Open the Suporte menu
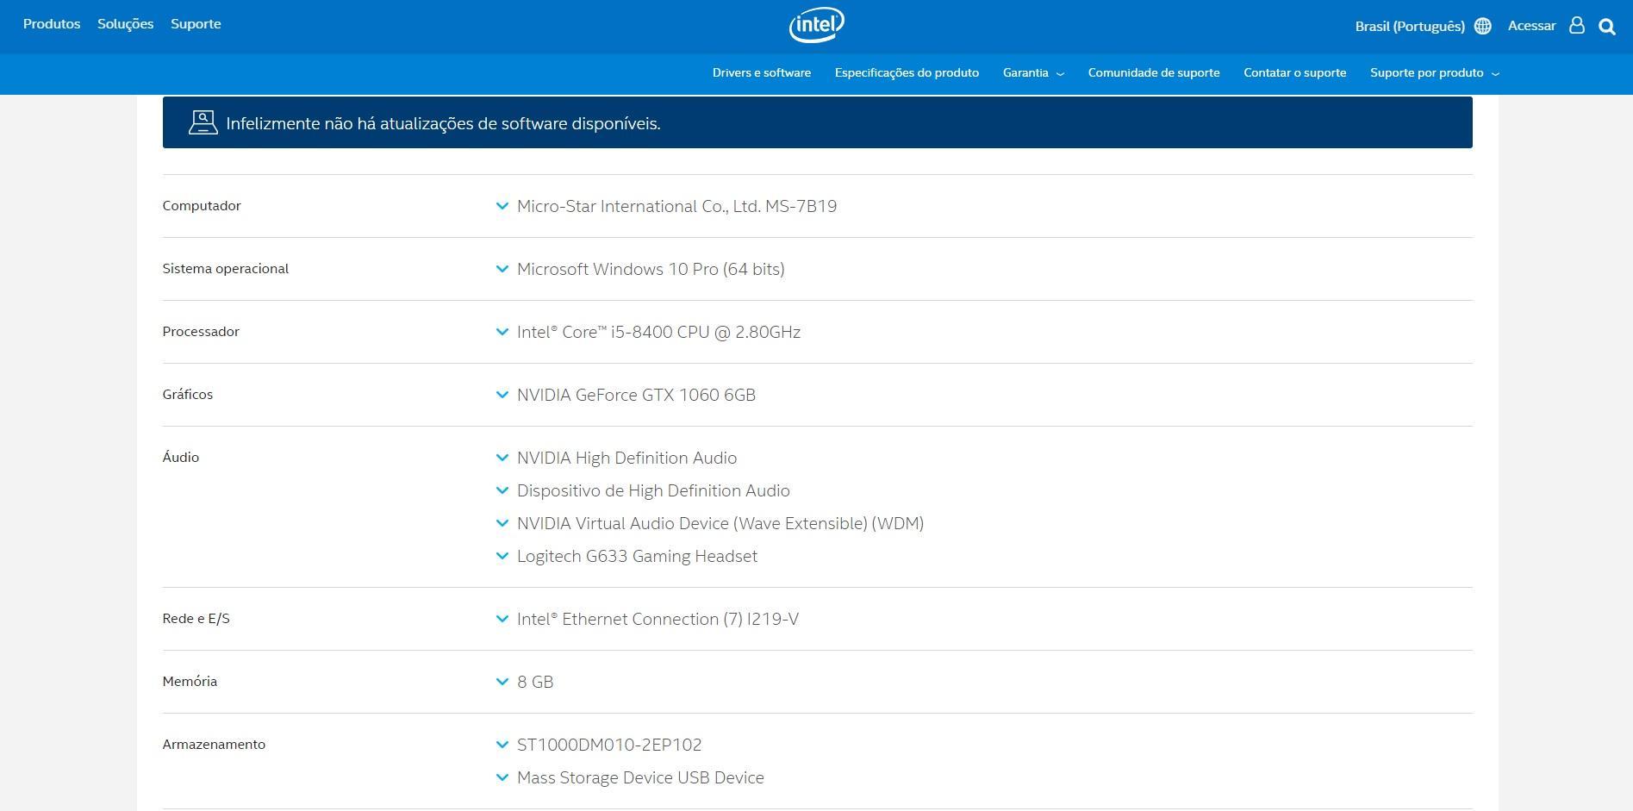The width and height of the screenshot is (1633, 811). click(x=196, y=24)
